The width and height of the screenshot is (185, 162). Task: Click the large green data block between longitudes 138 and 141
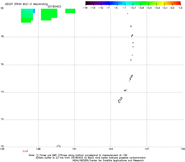[49, 14]
